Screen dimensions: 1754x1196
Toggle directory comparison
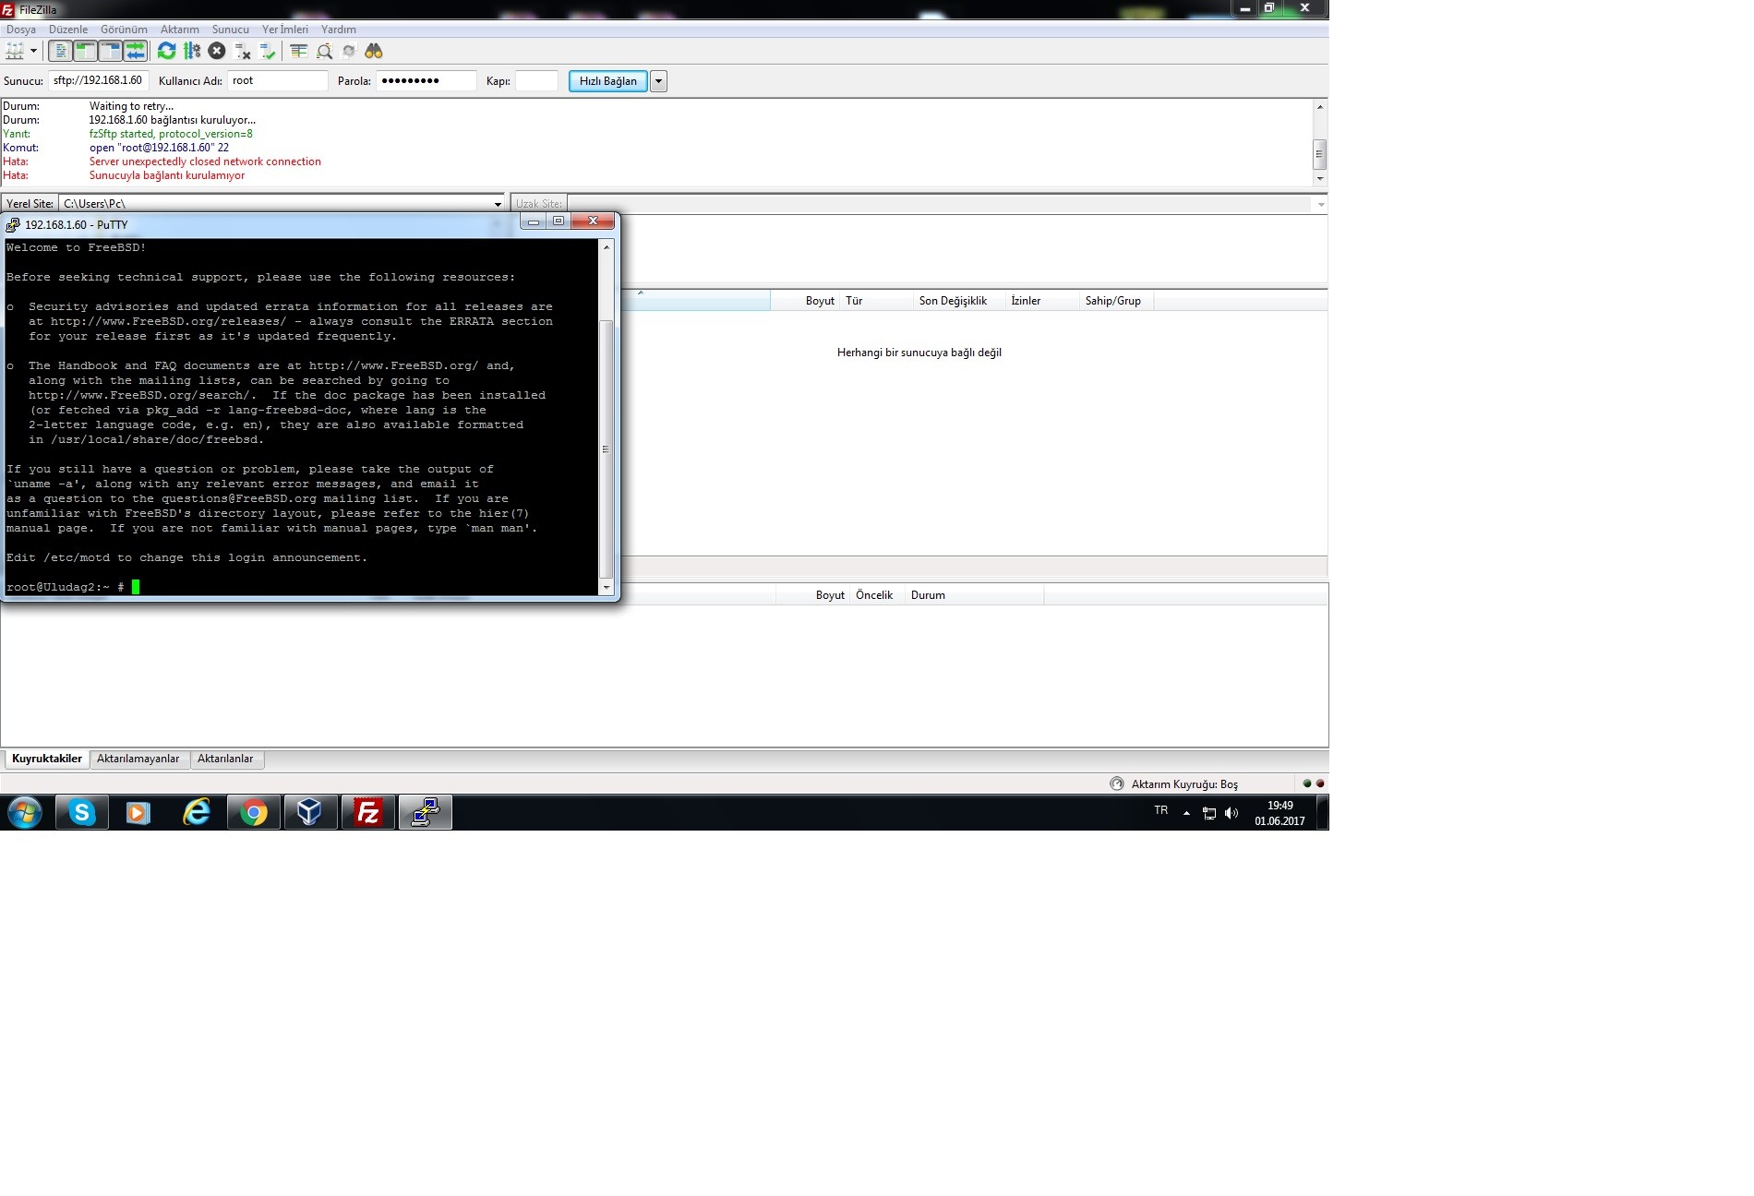click(x=324, y=52)
